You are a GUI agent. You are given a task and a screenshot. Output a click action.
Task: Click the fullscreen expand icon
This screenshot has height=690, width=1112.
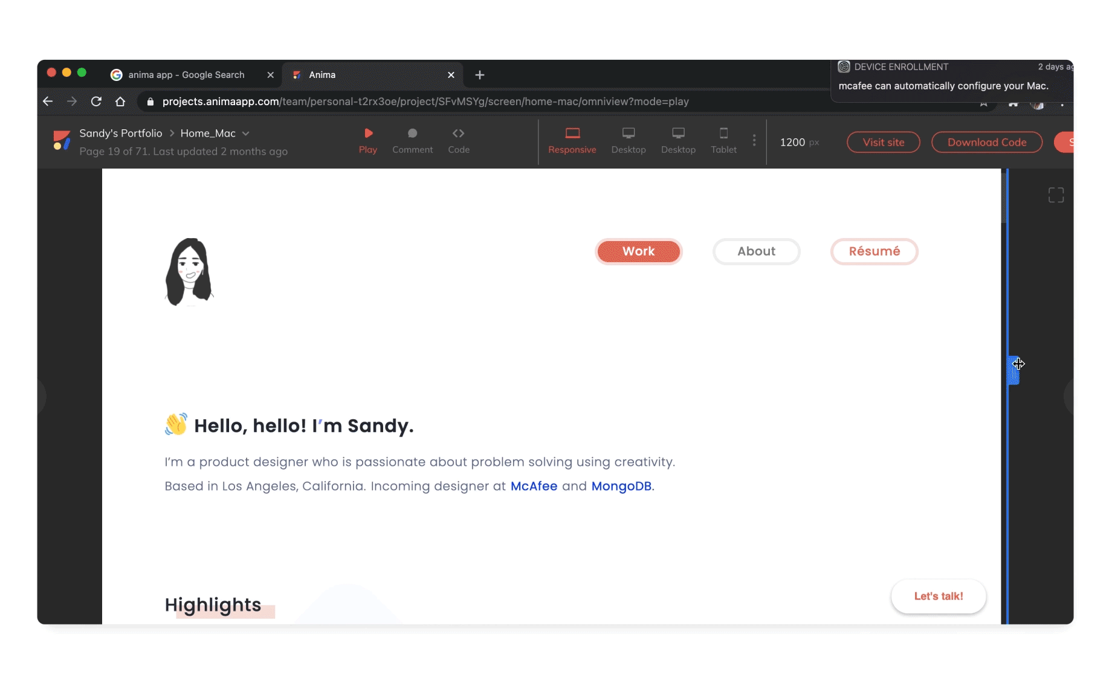pos(1055,195)
